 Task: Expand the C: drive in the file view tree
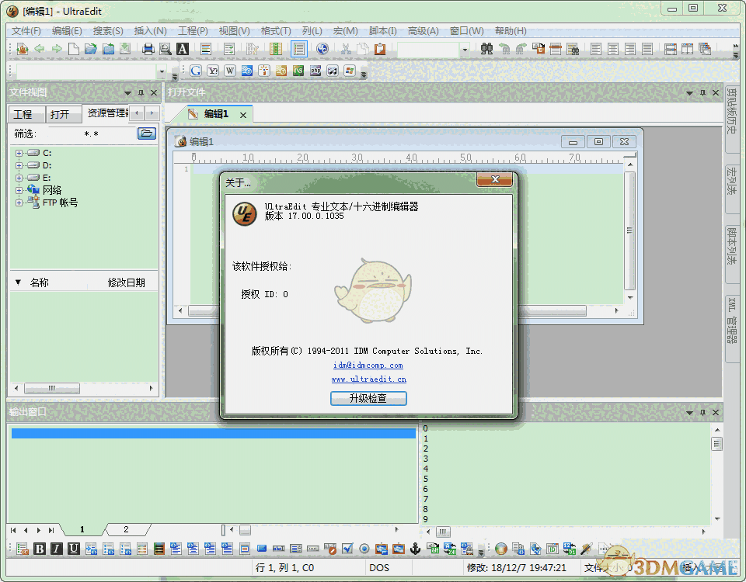pos(17,153)
